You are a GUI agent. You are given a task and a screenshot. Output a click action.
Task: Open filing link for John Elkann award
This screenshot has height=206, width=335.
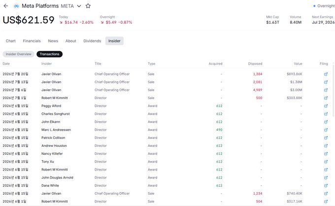point(326,122)
